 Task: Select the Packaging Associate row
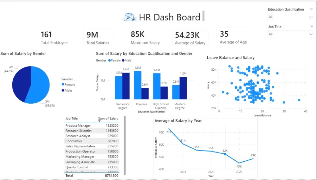(x=92, y=162)
